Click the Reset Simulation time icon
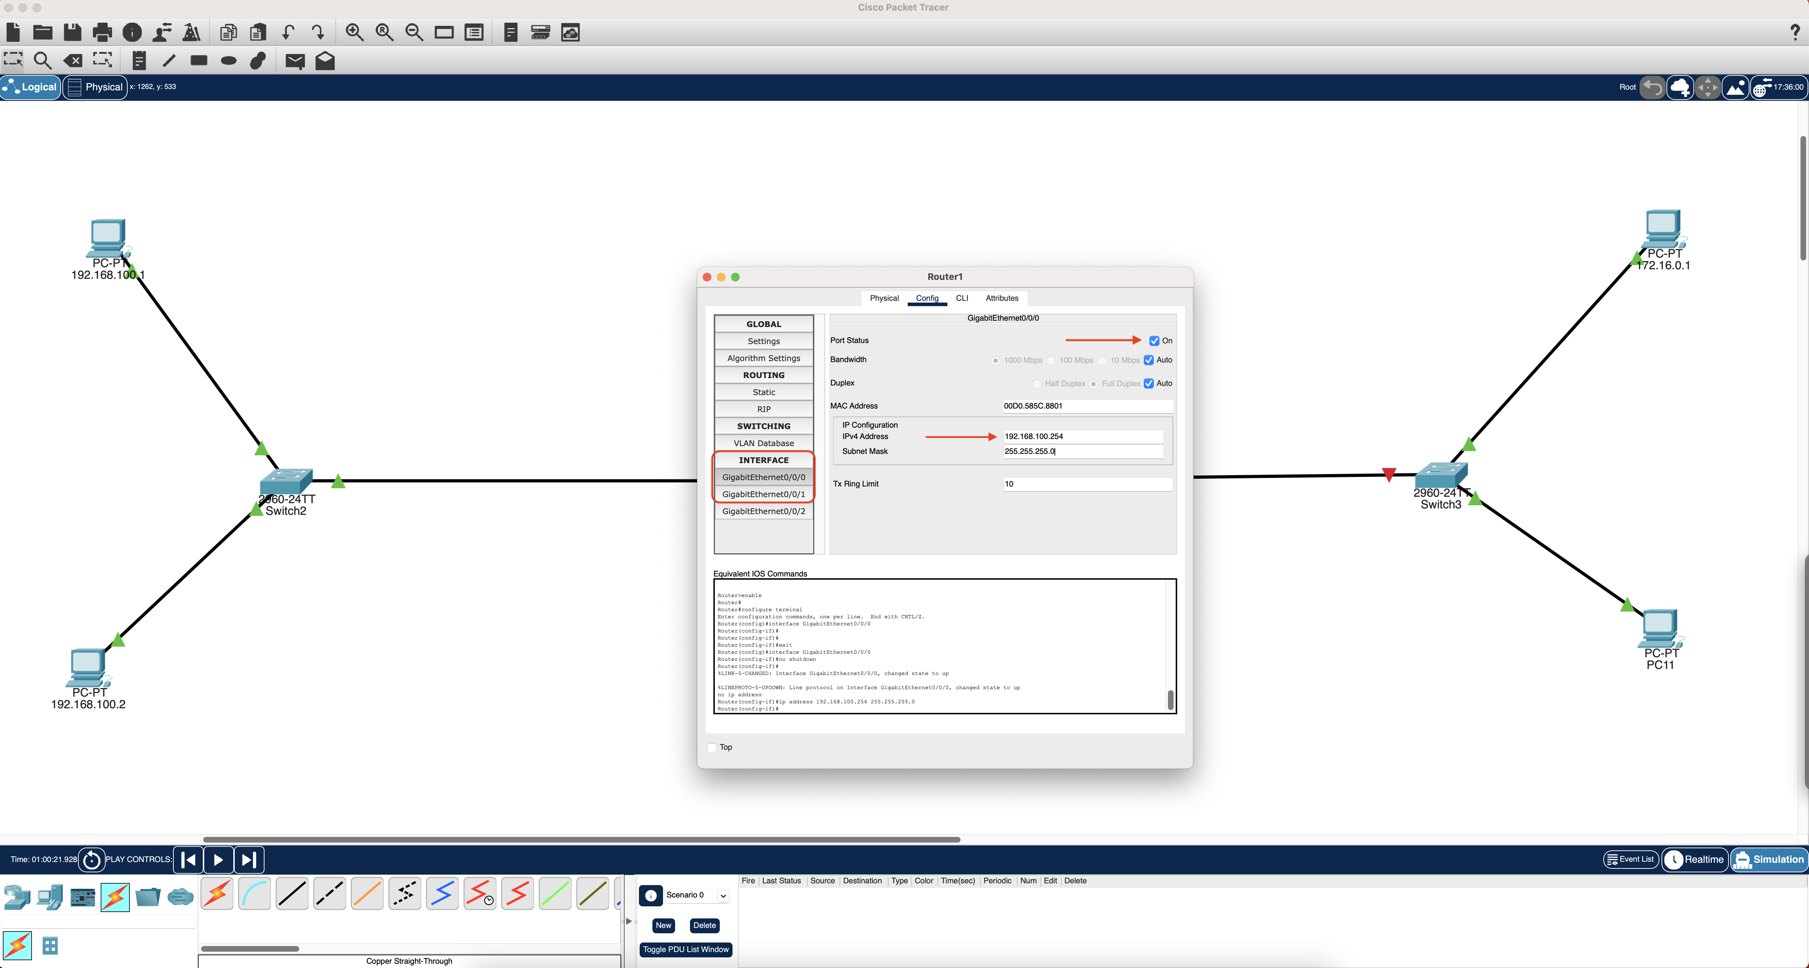This screenshot has width=1809, height=968. click(x=91, y=859)
